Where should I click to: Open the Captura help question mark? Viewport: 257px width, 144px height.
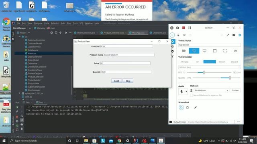click(173, 56)
